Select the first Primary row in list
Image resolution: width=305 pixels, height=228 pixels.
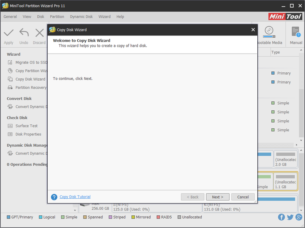[281, 73]
